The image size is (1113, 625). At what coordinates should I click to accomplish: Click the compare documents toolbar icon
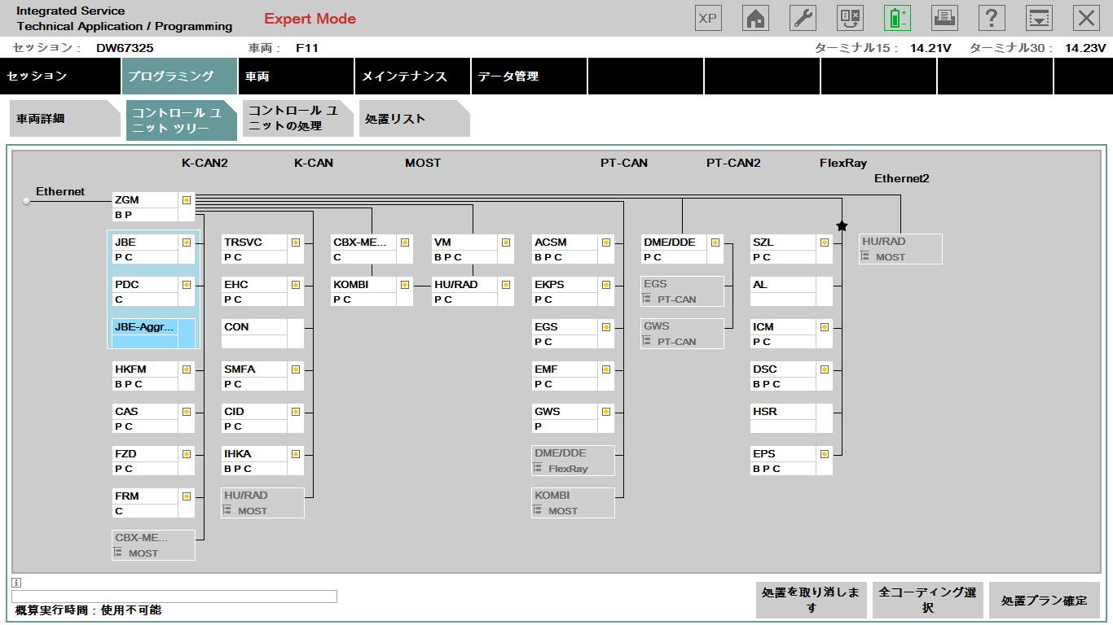(x=850, y=18)
